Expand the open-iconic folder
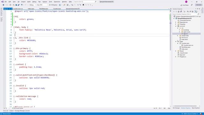Image resolution: width=204 pixels, height=115 pixels. point(180,32)
